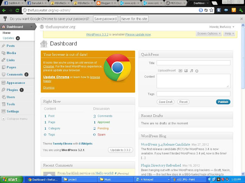Open the Users menu

[x=11, y=97]
